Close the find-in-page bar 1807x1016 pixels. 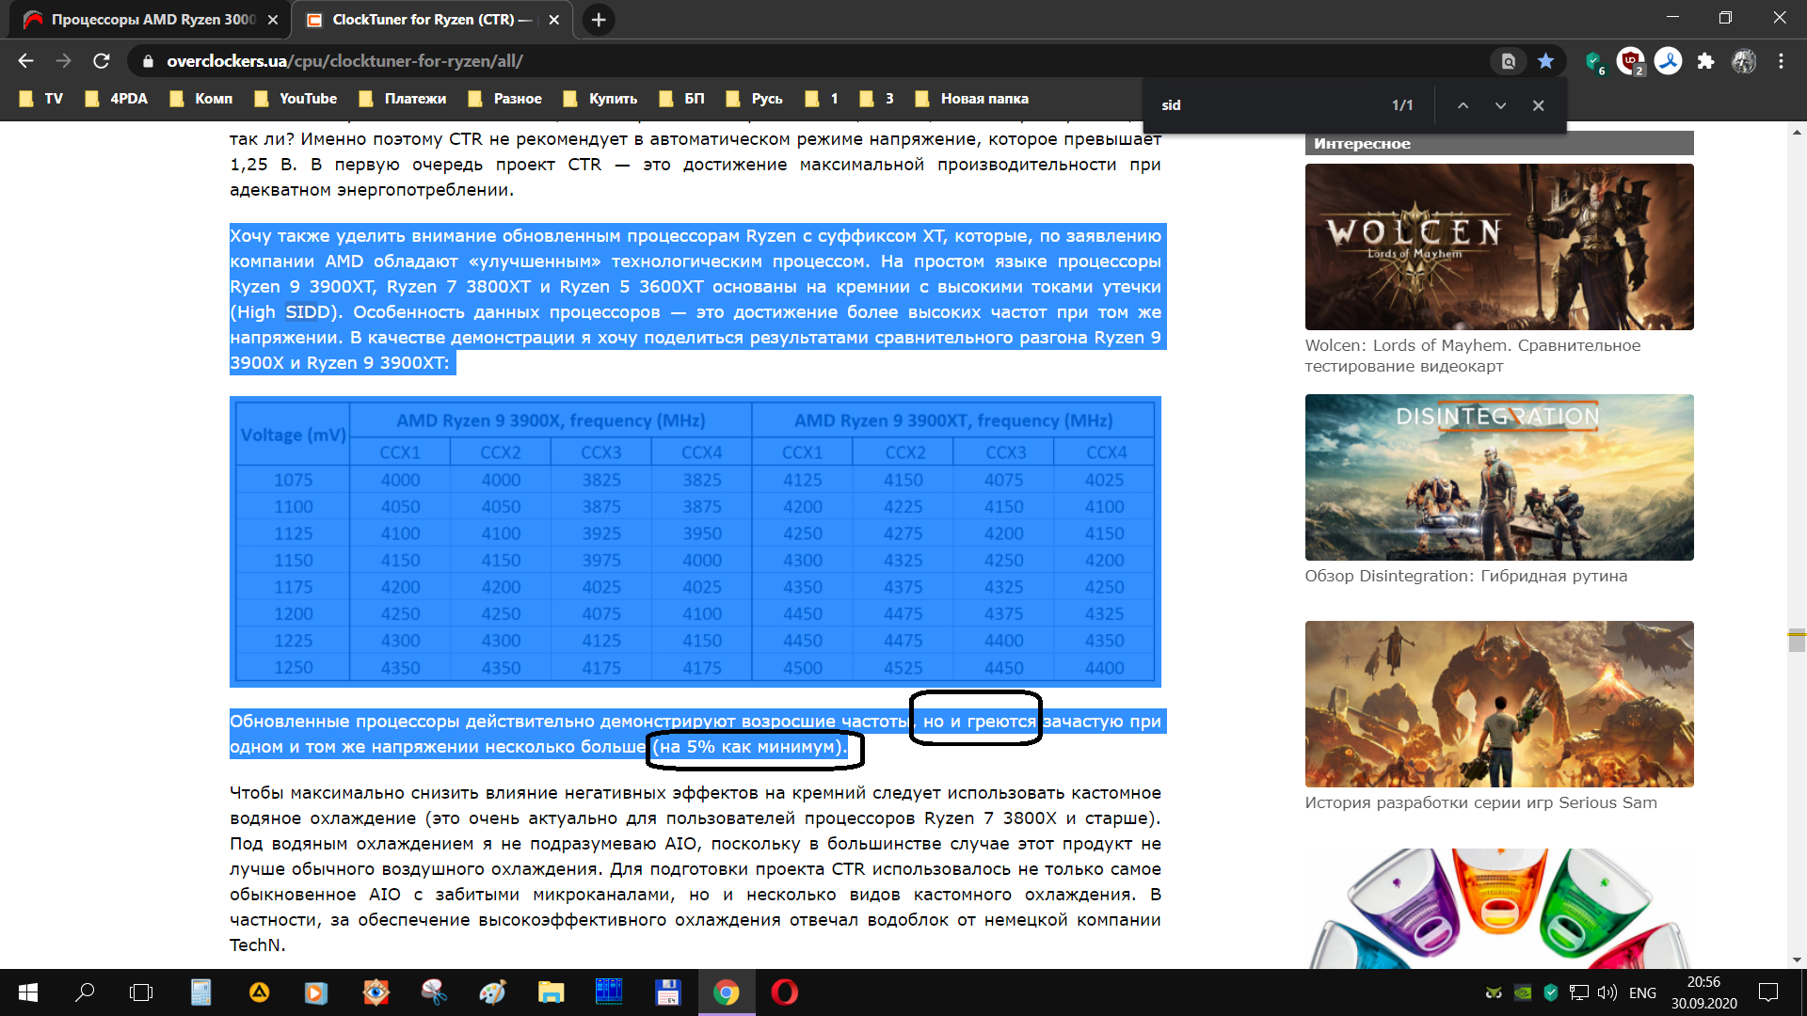1538,105
